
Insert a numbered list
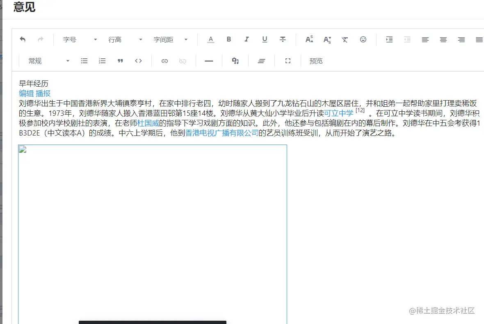point(102,61)
